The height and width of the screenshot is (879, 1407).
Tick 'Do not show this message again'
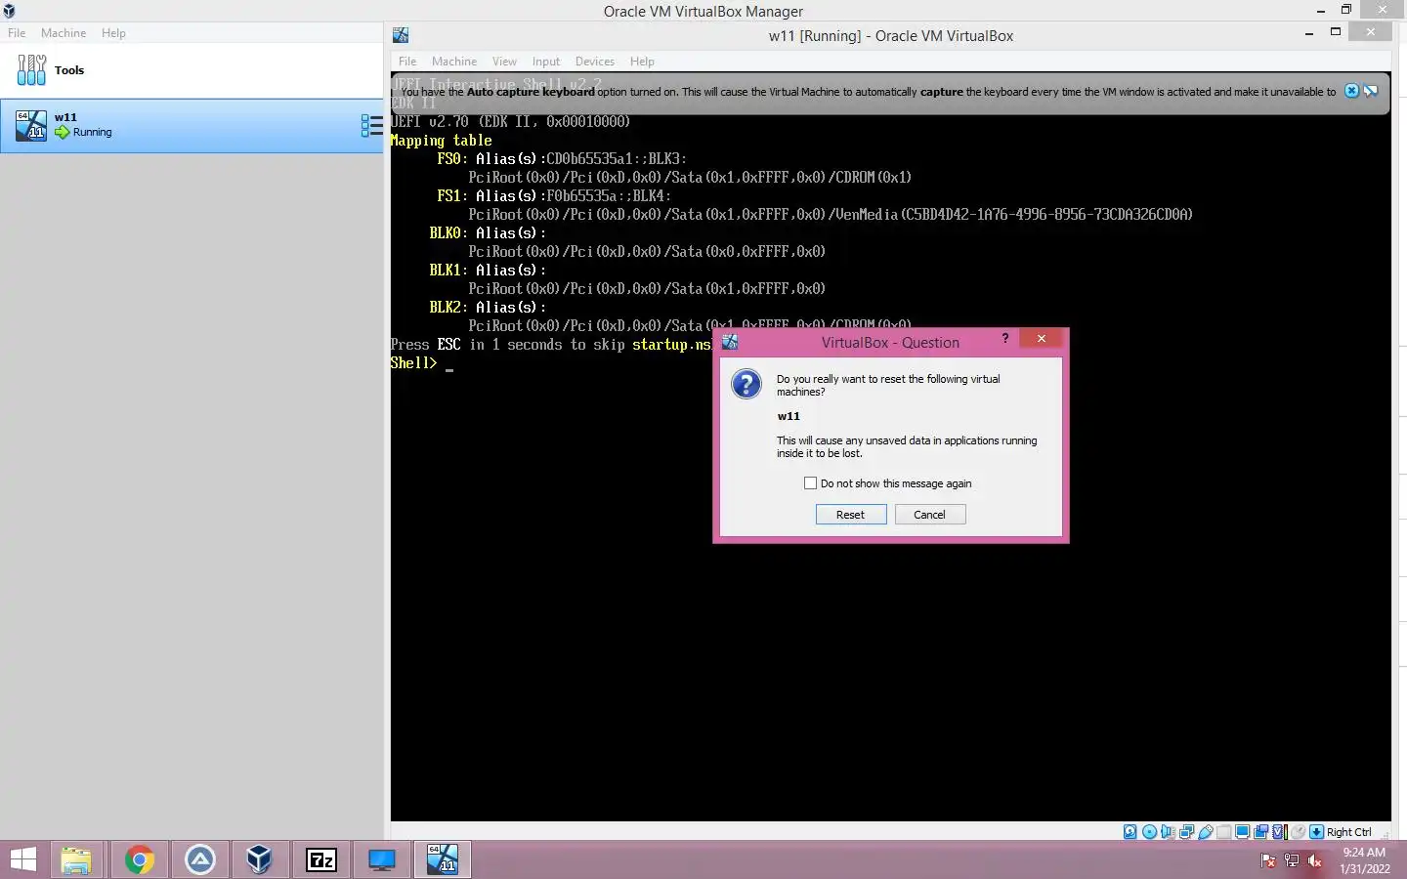point(810,483)
